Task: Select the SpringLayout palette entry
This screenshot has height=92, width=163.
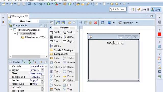Action: click(69, 37)
